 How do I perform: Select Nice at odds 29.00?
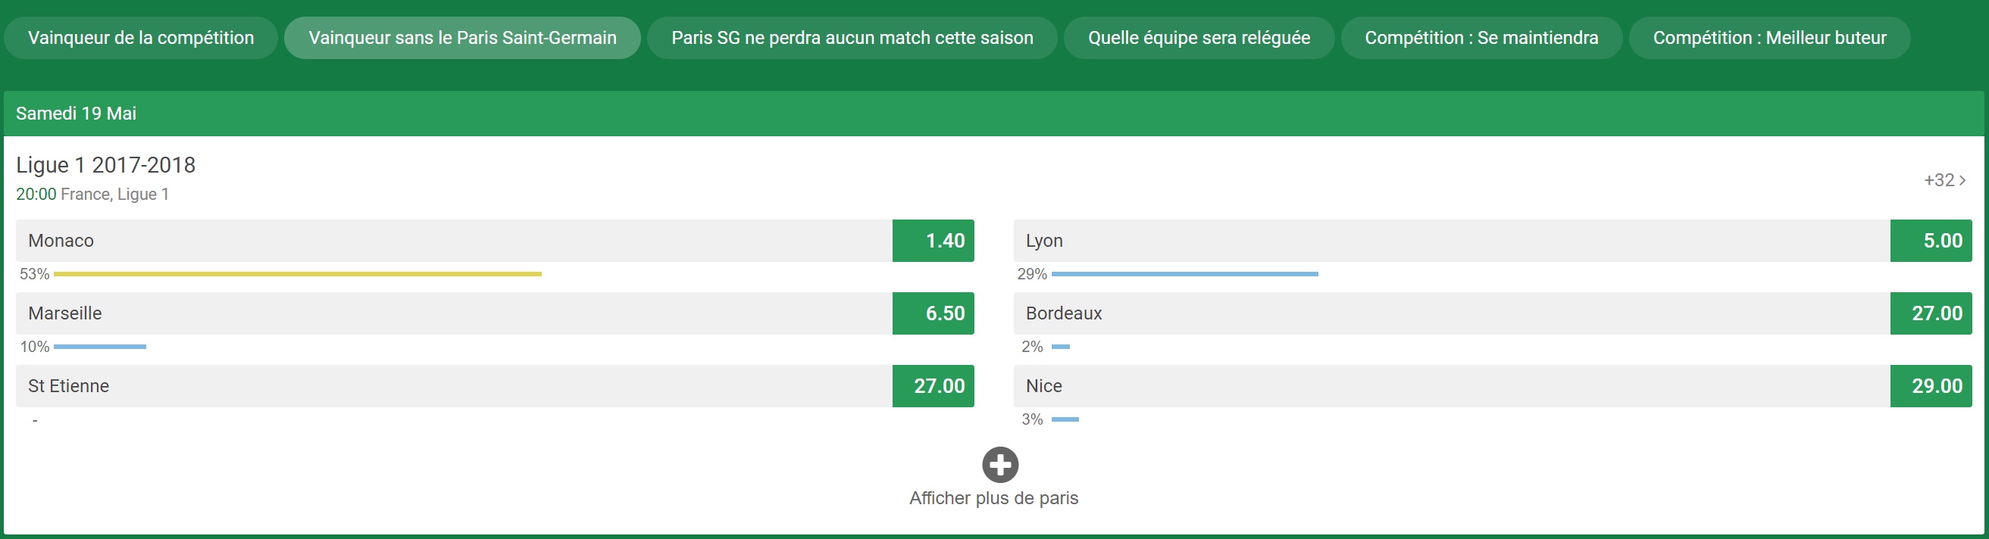pyautogui.click(x=1931, y=385)
